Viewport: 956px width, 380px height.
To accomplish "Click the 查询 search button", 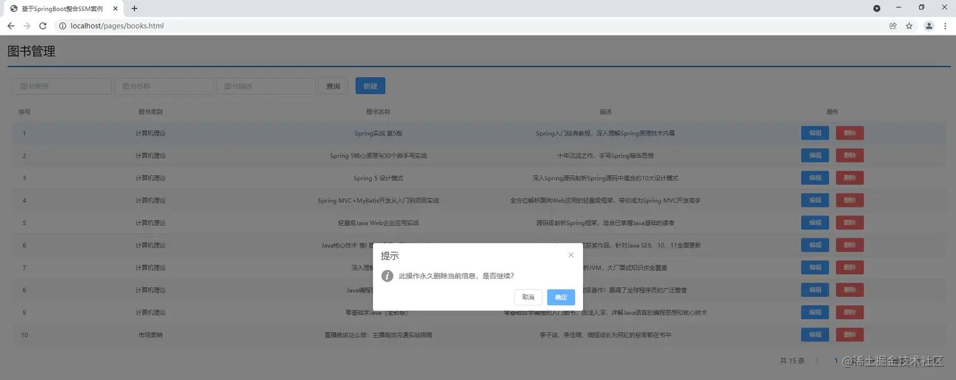I will coord(333,85).
